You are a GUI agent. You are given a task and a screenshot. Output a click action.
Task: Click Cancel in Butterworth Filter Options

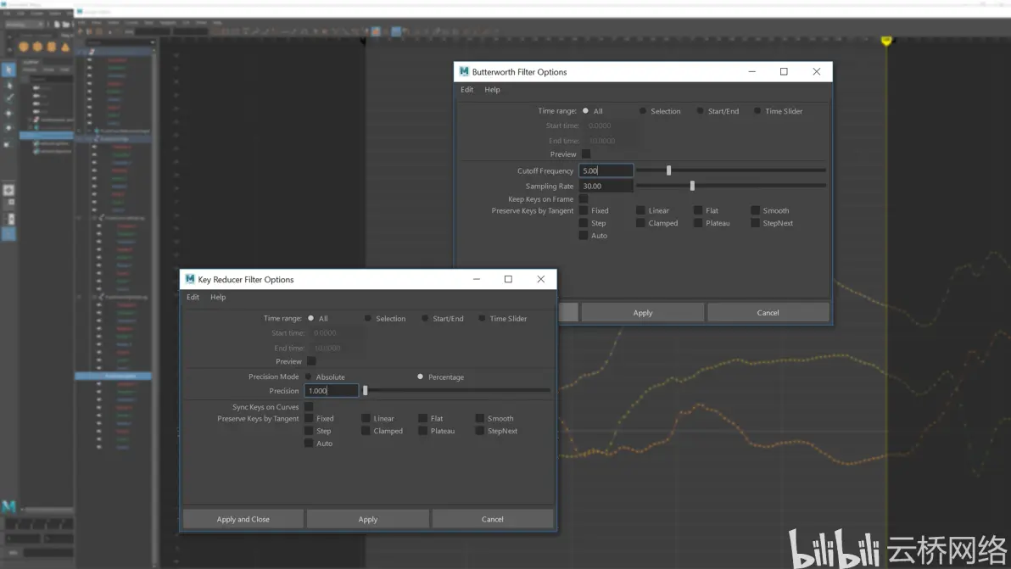768,313
